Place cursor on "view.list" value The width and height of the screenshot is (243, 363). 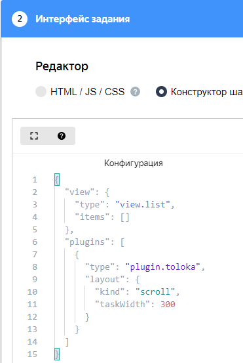tap(143, 204)
